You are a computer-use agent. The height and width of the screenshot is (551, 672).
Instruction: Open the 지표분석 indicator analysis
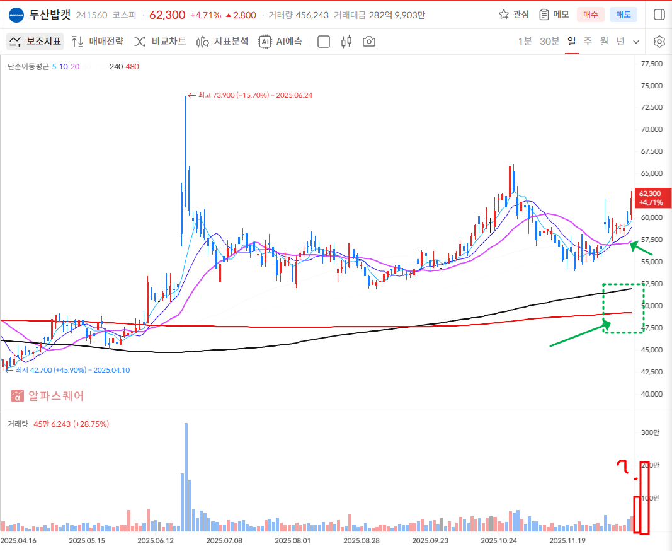tap(222, 42)
